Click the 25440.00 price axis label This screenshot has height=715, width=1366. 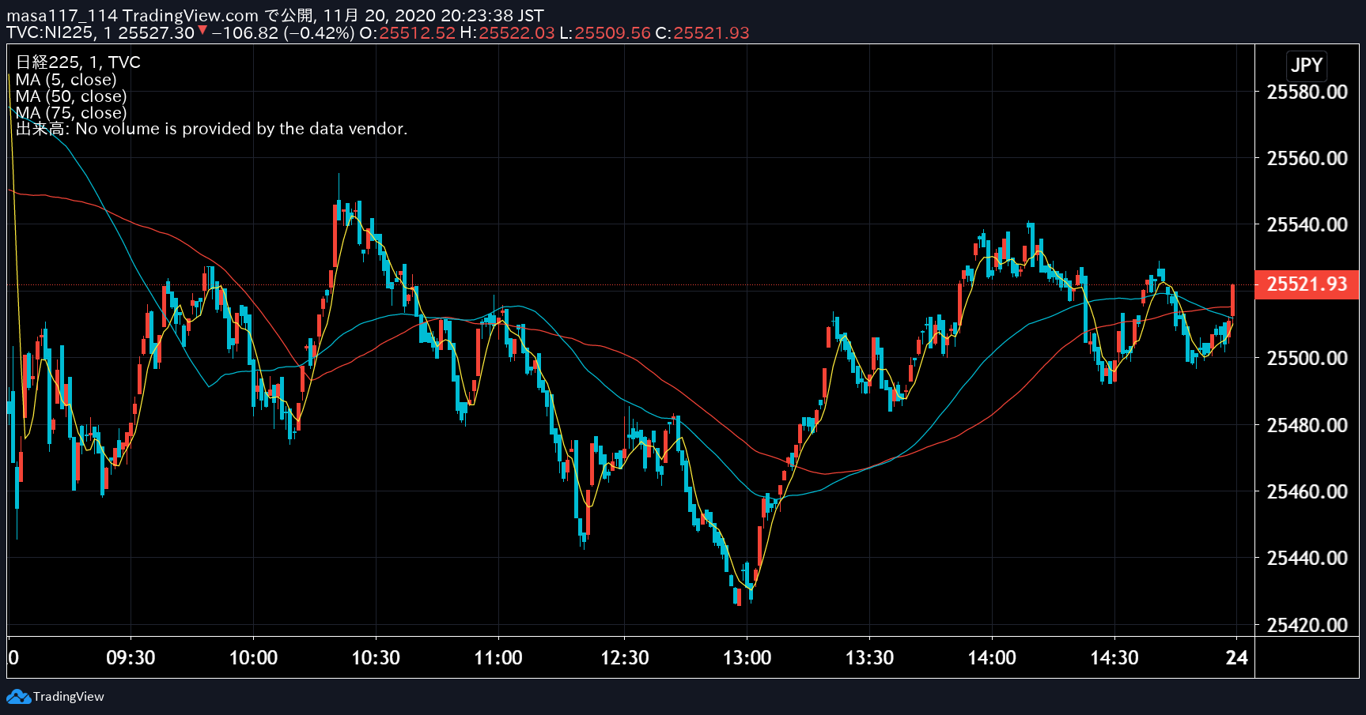[1307, 558]
